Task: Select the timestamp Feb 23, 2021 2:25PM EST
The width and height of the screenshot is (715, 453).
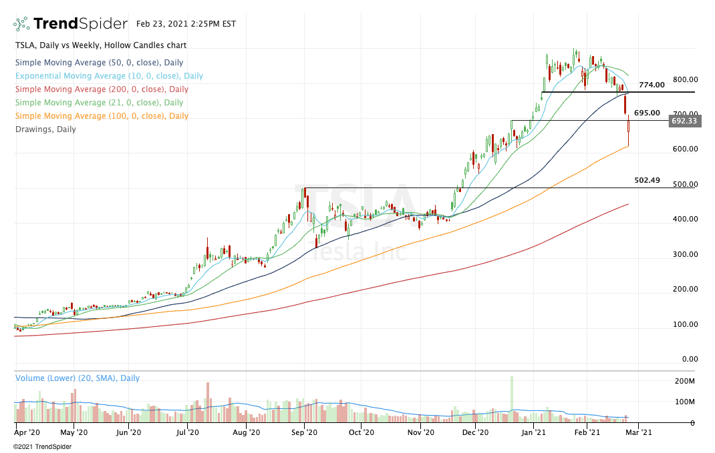Action: click(x=186, y=23)
